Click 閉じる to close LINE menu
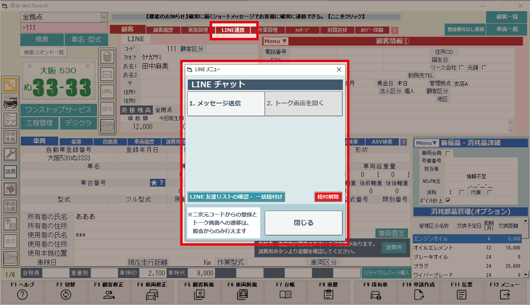 pos(304,223)
